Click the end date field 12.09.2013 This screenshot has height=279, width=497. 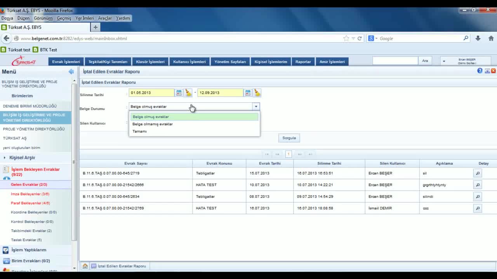tap(220, 93)
